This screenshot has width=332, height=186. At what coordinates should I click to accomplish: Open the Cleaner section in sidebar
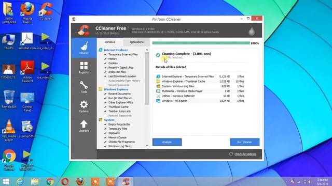pos(84,48)
